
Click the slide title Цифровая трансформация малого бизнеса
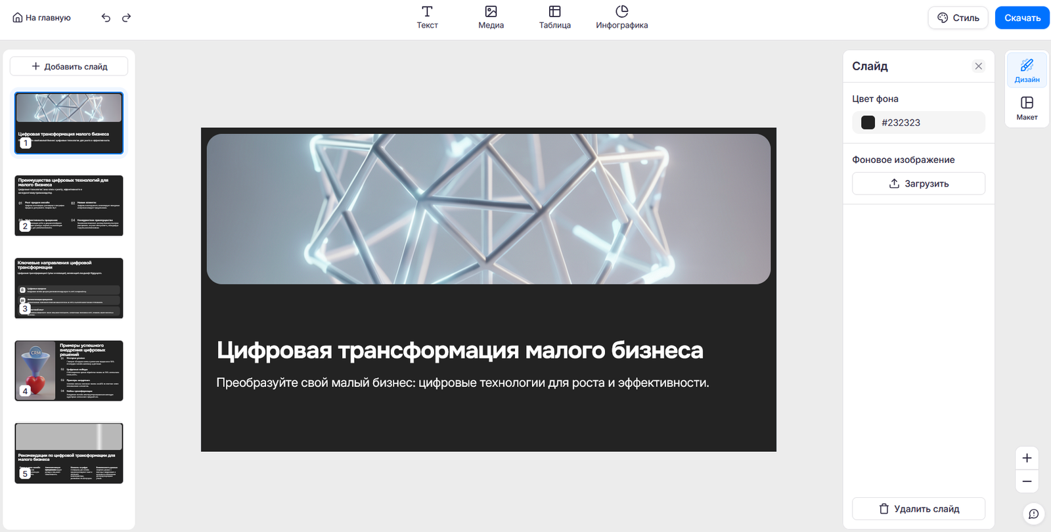[x=460, y=350]
